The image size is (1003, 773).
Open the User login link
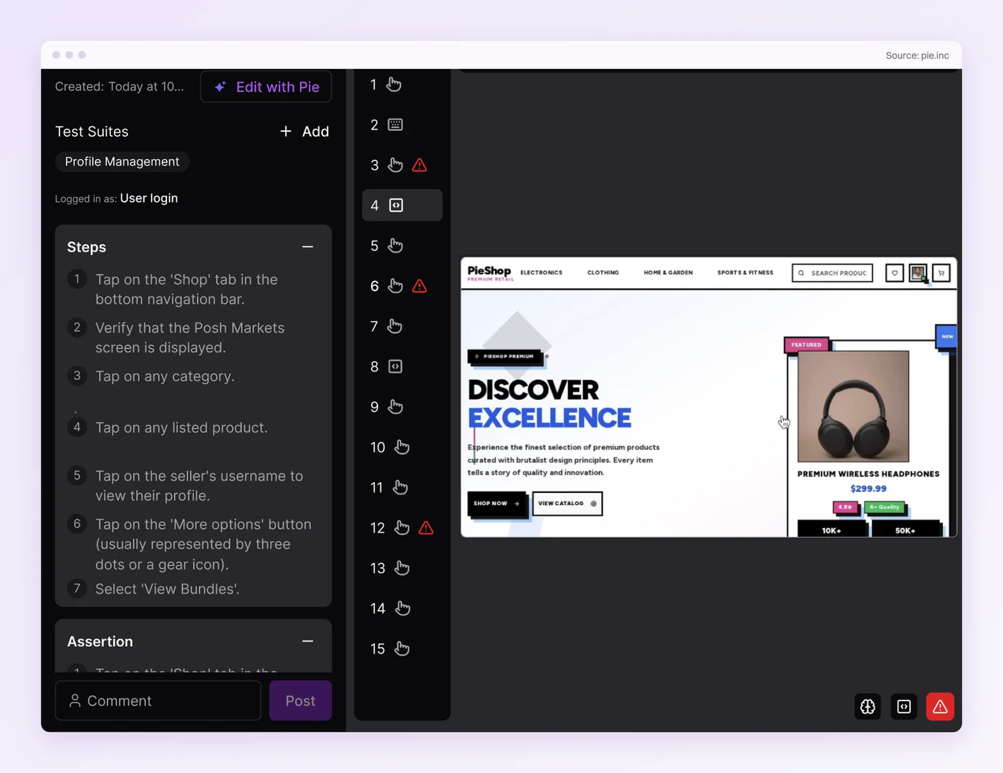pos(149,198)
